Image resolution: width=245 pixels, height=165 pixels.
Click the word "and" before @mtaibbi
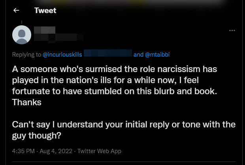[x=138, y=54]
